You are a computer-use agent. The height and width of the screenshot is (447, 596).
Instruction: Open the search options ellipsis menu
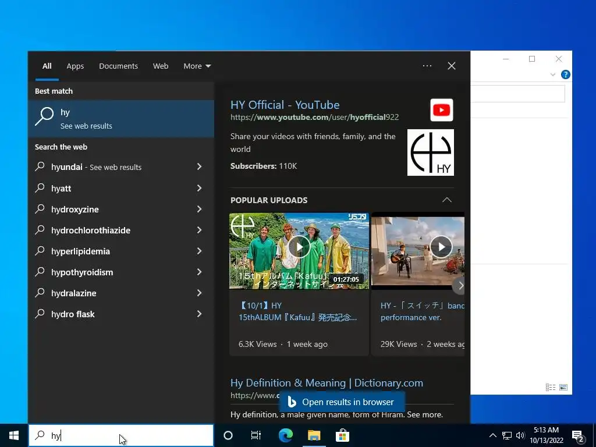(427, 66)
